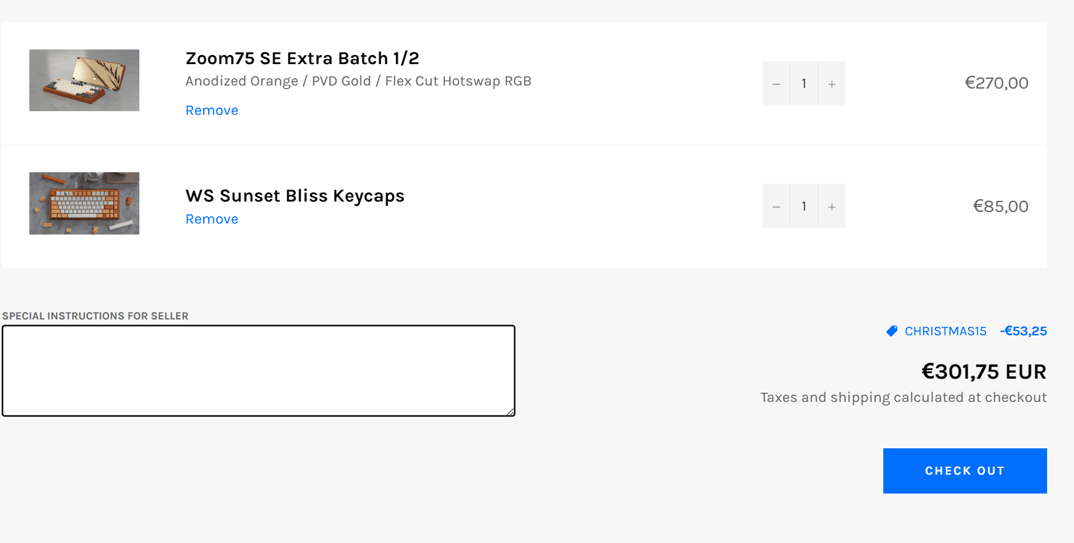This screenshot has height=543, width=1074.
Task: Click the discount tag icon beside CHRISTMAS15
Action: point(892,331)
